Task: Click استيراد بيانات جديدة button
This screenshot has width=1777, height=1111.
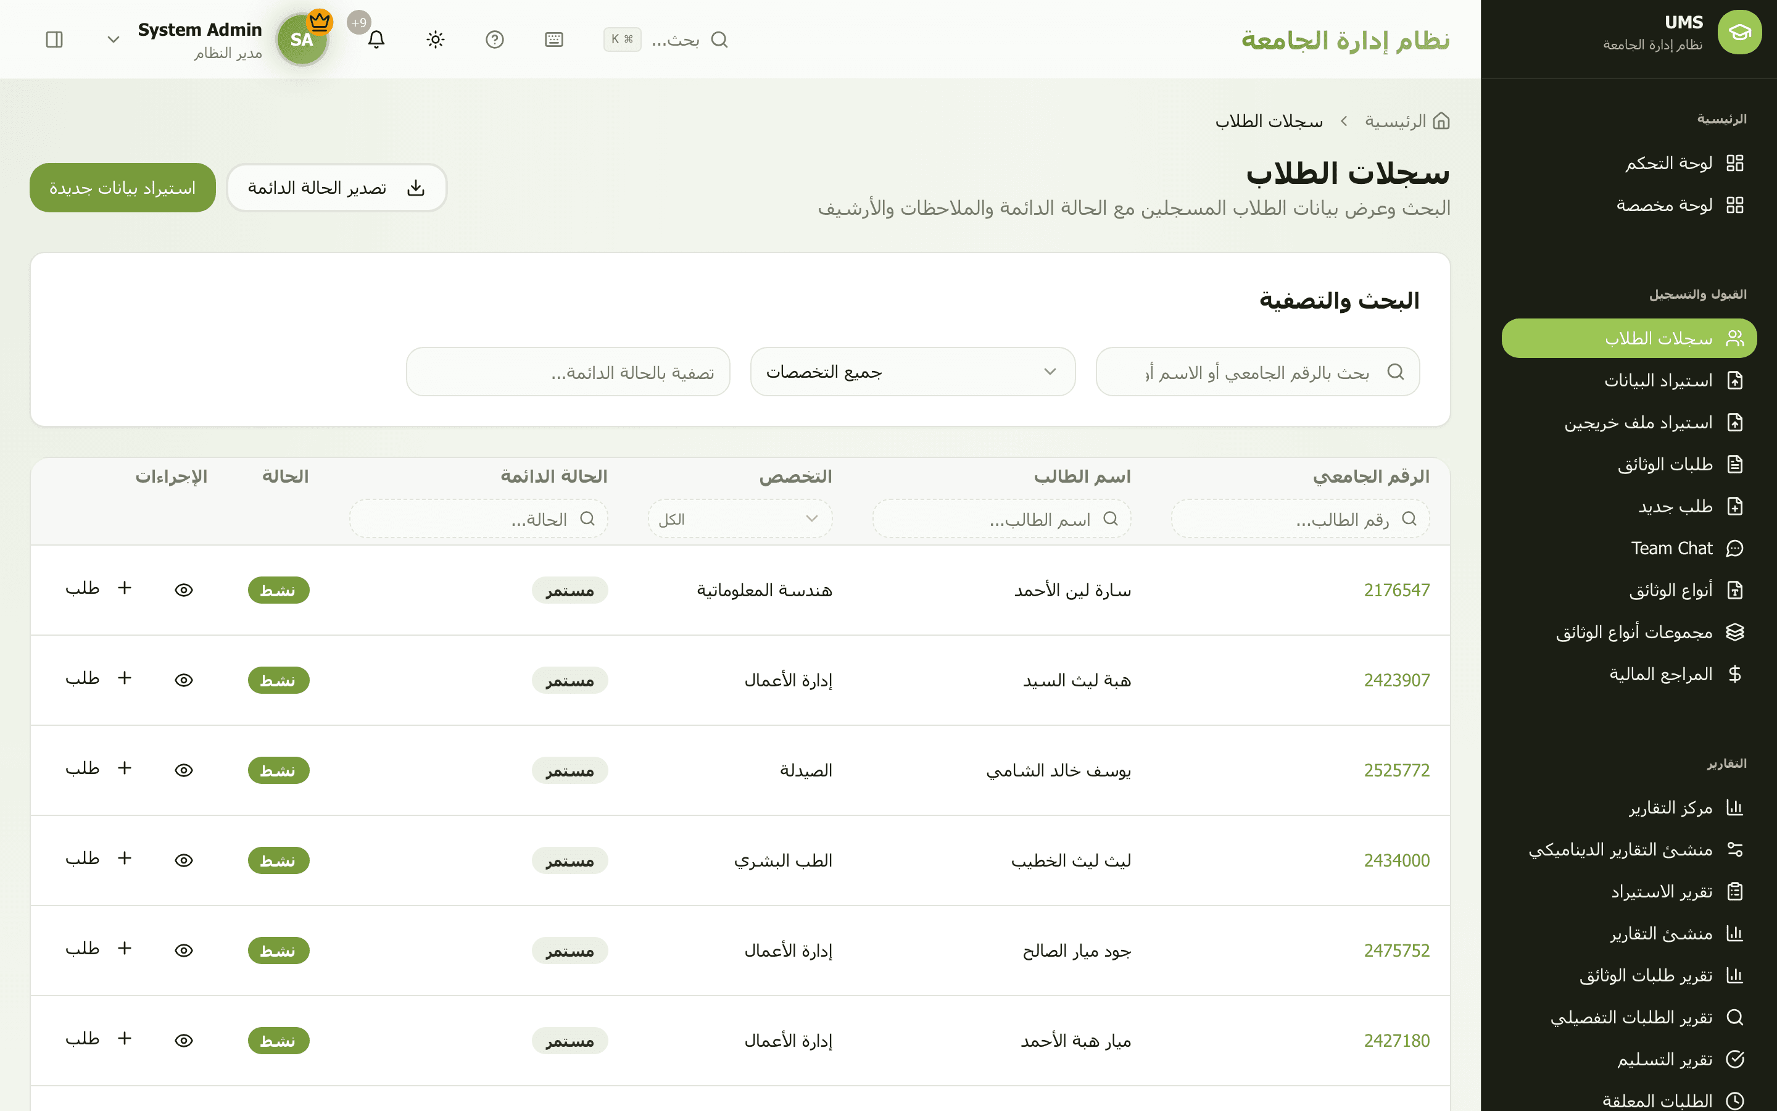Action: click(x=123, y=188)
